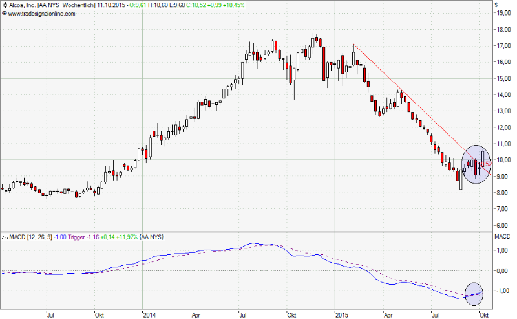517x319 pixels.
Task: Click the candlestick icon beside Alcoa, Inc.
Action: tap(5, 5)
